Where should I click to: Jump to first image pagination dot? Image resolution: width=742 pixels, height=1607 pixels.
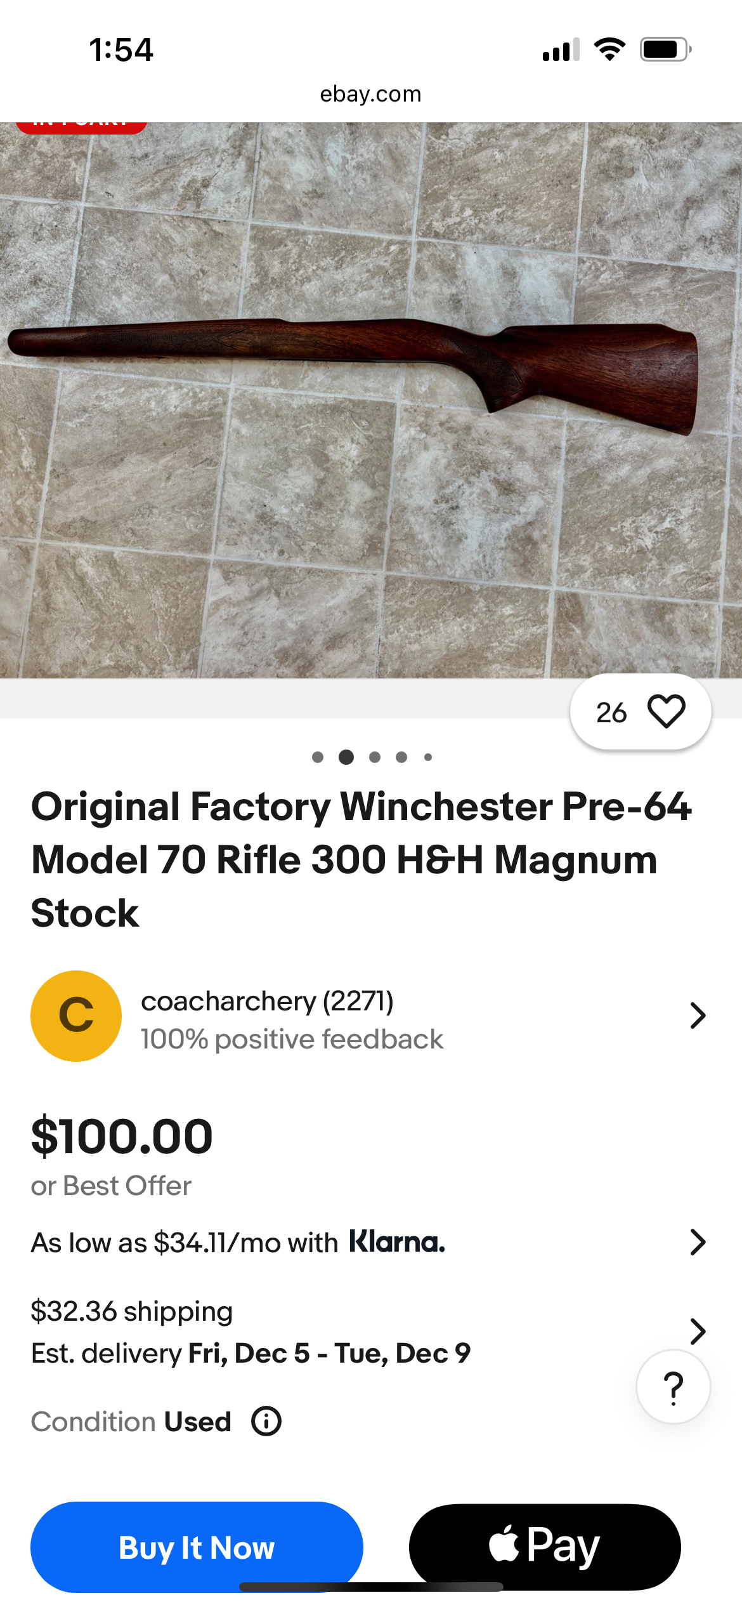tap(318, 757)
